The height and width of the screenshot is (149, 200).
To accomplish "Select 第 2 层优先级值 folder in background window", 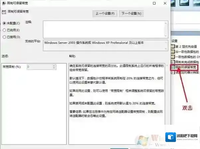I will [185, 47].
